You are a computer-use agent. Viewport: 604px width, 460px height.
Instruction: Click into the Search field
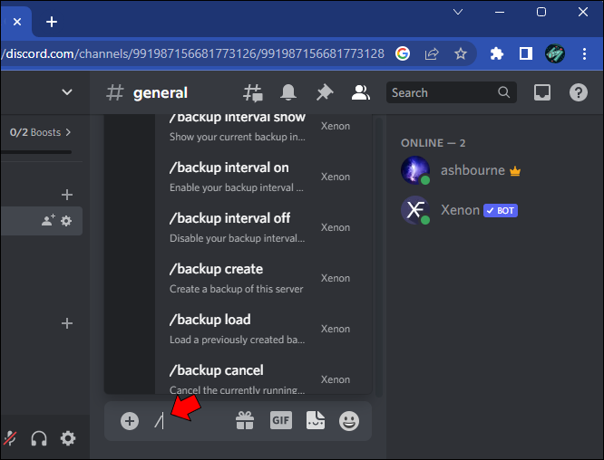tap(452, 92)
